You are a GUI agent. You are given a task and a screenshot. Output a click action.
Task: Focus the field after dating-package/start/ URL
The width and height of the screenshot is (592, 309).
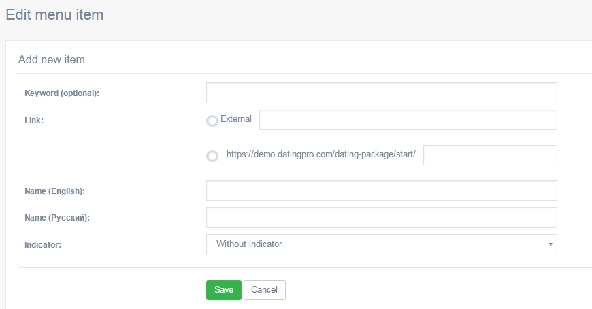click(490, 155)
